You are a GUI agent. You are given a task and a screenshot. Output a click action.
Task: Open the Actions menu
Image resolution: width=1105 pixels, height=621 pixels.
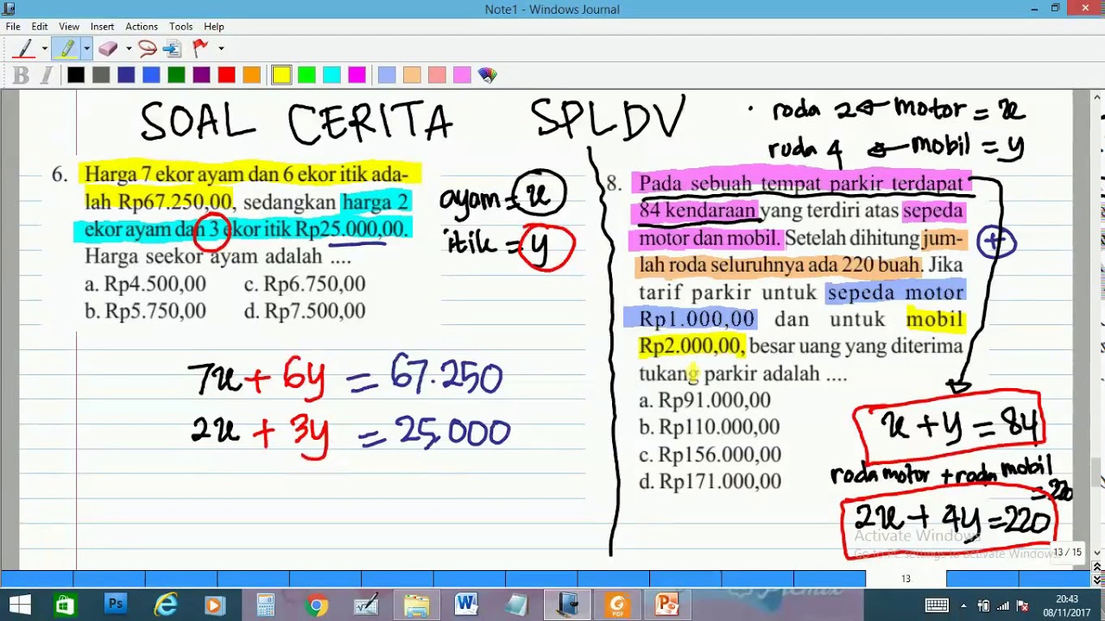tap(142, 27)
